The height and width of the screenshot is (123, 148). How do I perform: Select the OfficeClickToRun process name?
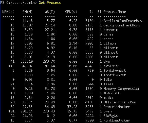[120, 102]
